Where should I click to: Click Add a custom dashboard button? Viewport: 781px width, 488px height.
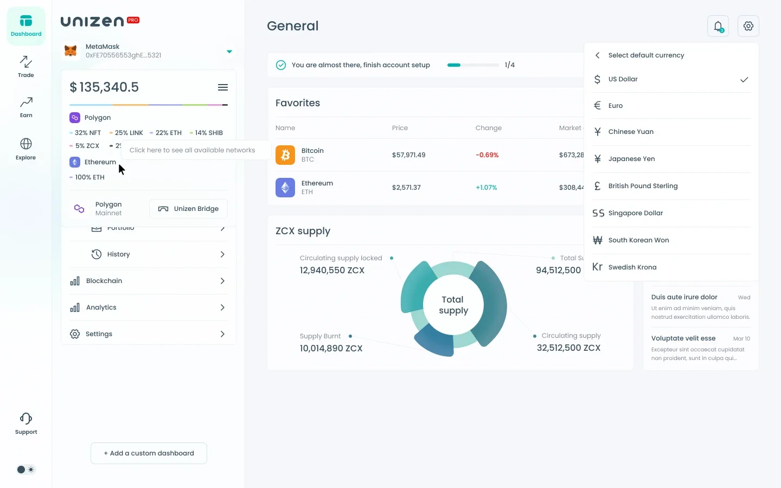[149, 453]
